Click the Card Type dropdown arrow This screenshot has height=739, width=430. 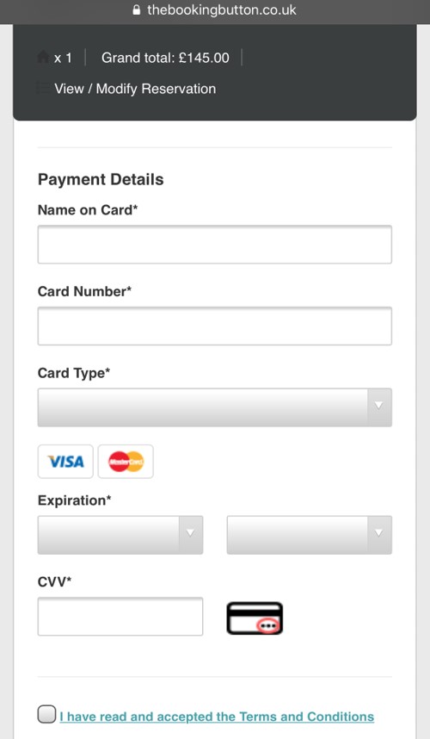point(379,407)
